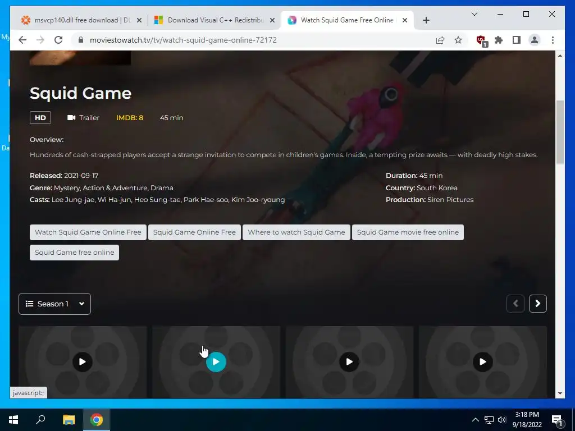
Task: Open the Chrome three-dot menu
Action: [x=553, y=40]
